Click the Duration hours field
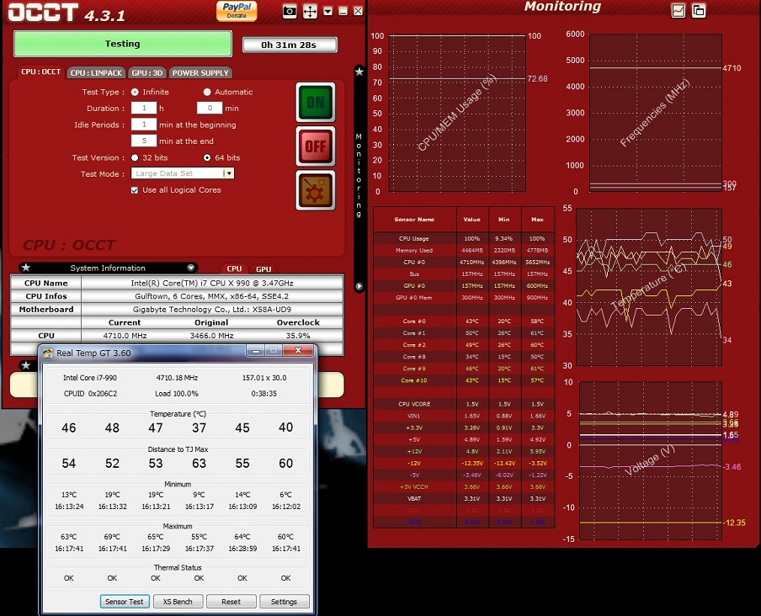The height and width of the screenshot is (616, 761). [144, 109]
